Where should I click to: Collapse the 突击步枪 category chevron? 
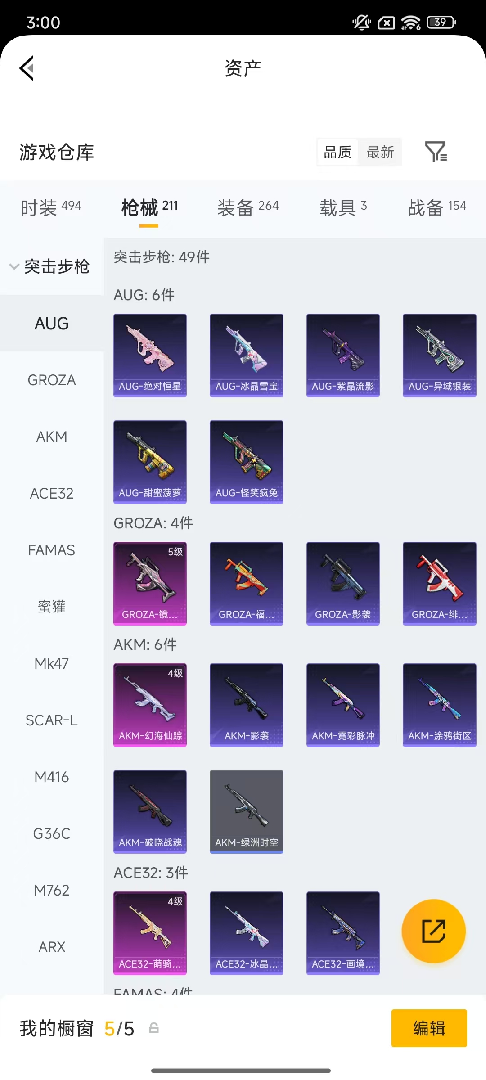(14, 266)
